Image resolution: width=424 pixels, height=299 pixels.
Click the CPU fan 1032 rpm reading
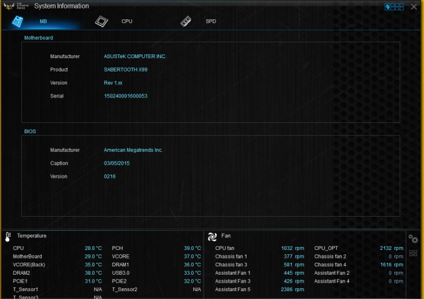click(x=293, y=248)
